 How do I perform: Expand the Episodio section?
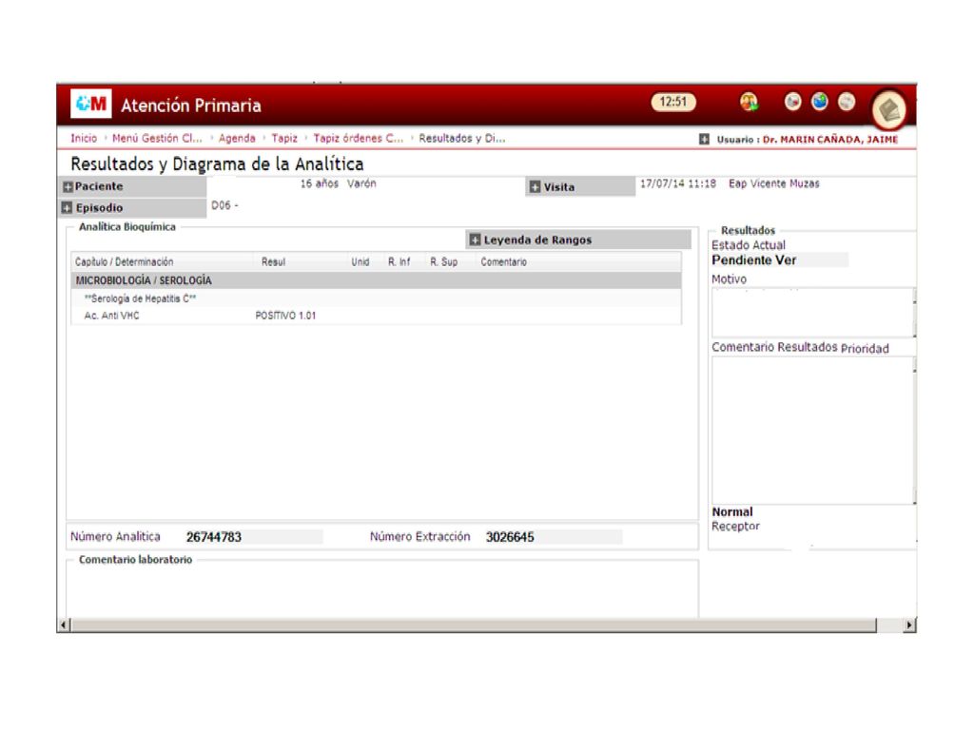(68, 208)
